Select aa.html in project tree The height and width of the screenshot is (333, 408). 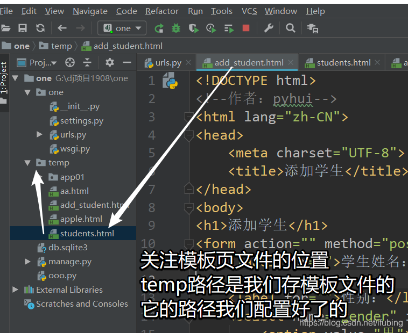click(x=69, y=191)
